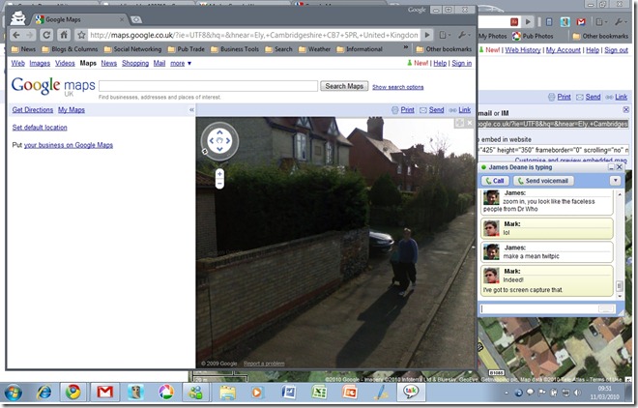Open the Mail link

(x=159, y=64)
